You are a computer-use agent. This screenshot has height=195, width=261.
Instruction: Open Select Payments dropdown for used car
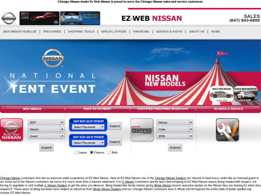pos(88,143)
